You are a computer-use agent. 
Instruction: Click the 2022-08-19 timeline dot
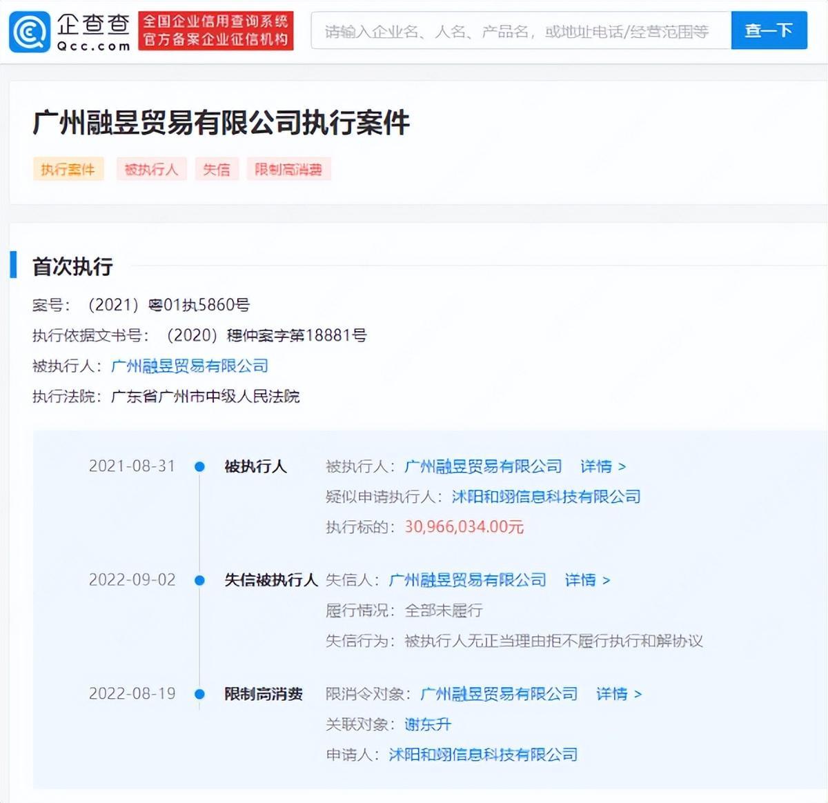click(199, 695)
